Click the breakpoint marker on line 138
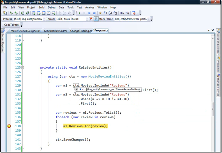This screenshot has width=222, height=153. 9,126
